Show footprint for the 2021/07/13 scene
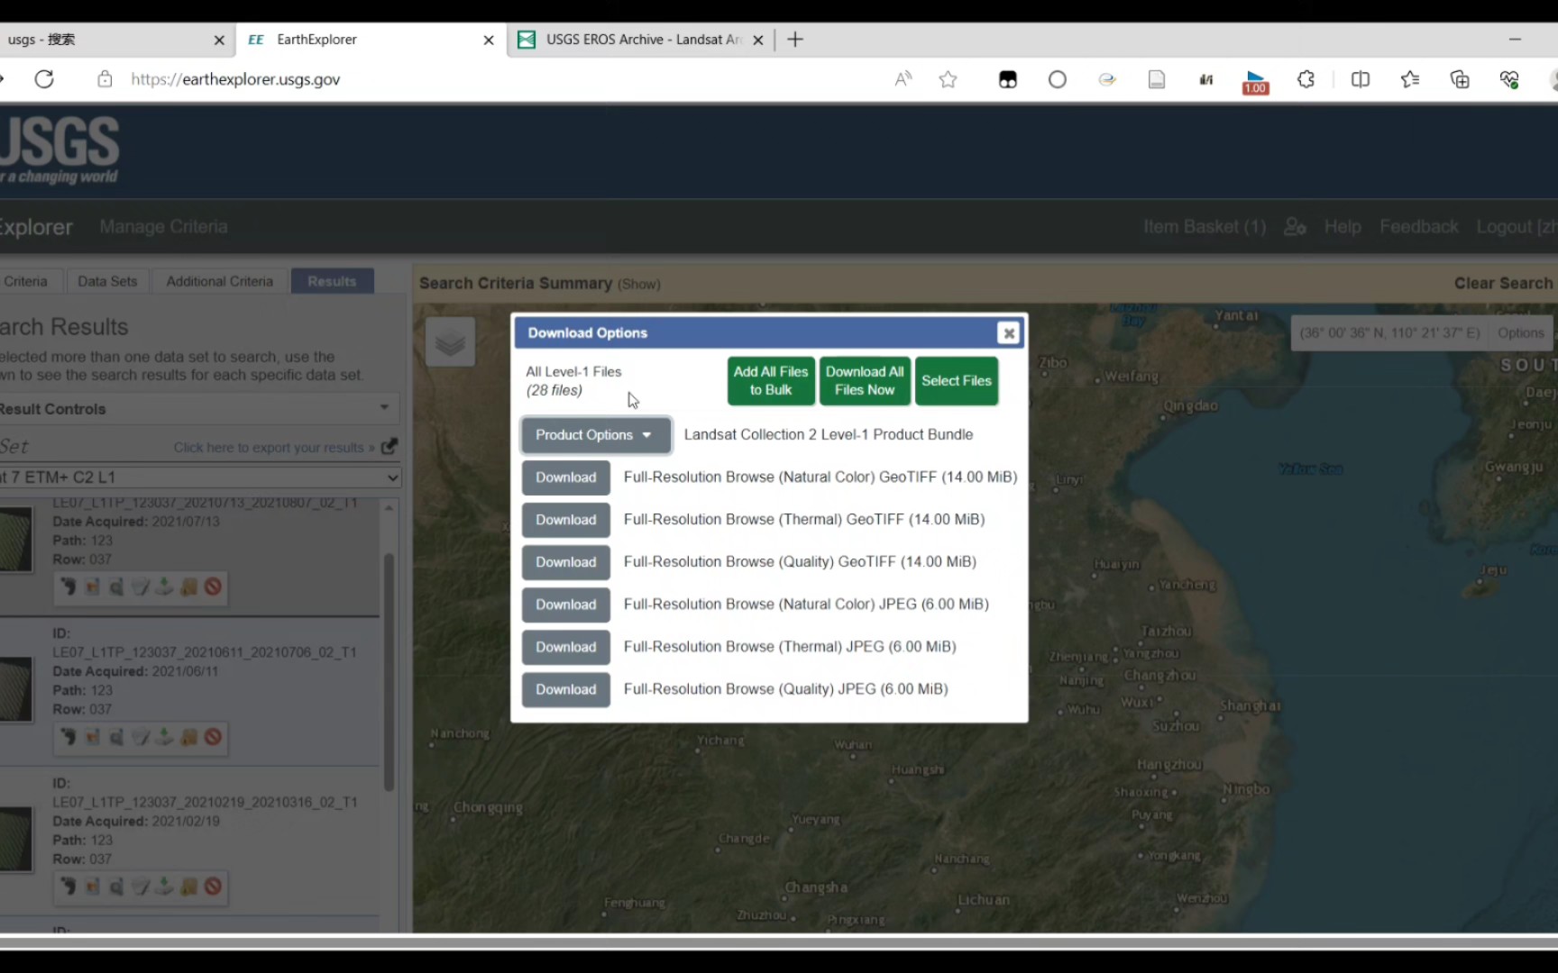 click(68, 587)
